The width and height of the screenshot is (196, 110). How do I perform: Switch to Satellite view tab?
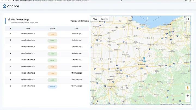tap(104, 19)
